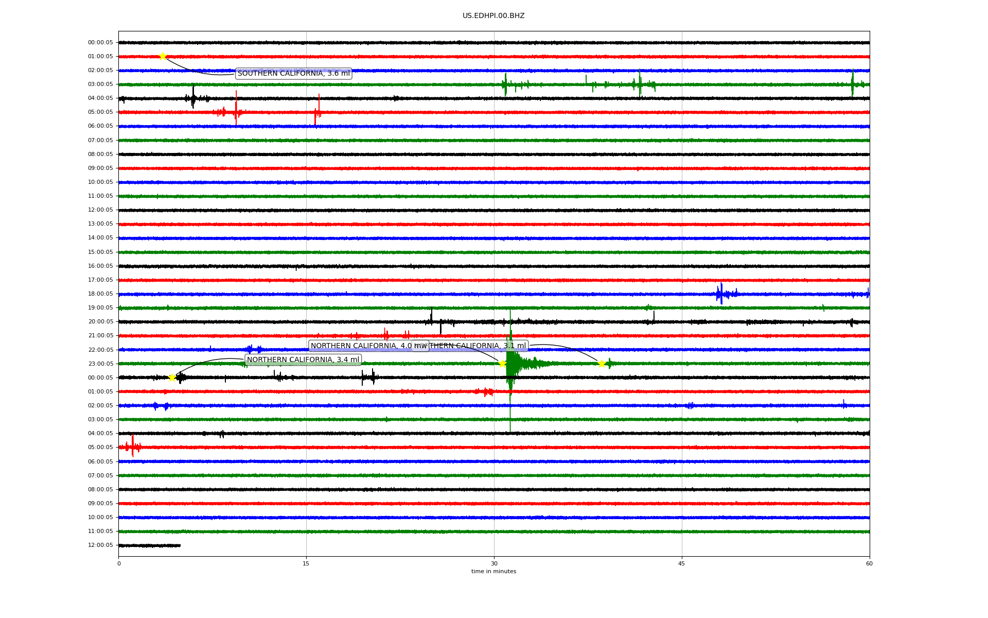Click the star marker for Northern California 3.4 ml
This screenshot has width=988, height=618.
tap(172, 377)
